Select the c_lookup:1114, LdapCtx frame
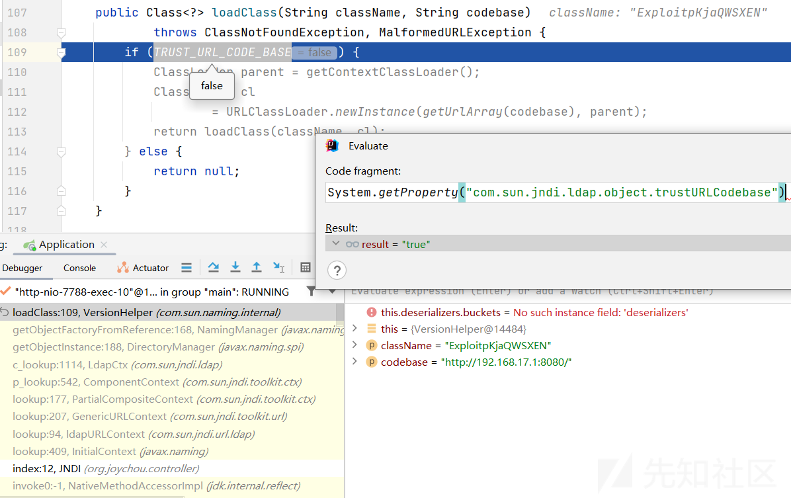Screen dimensions: 791x498 click(x=117, y=364)
